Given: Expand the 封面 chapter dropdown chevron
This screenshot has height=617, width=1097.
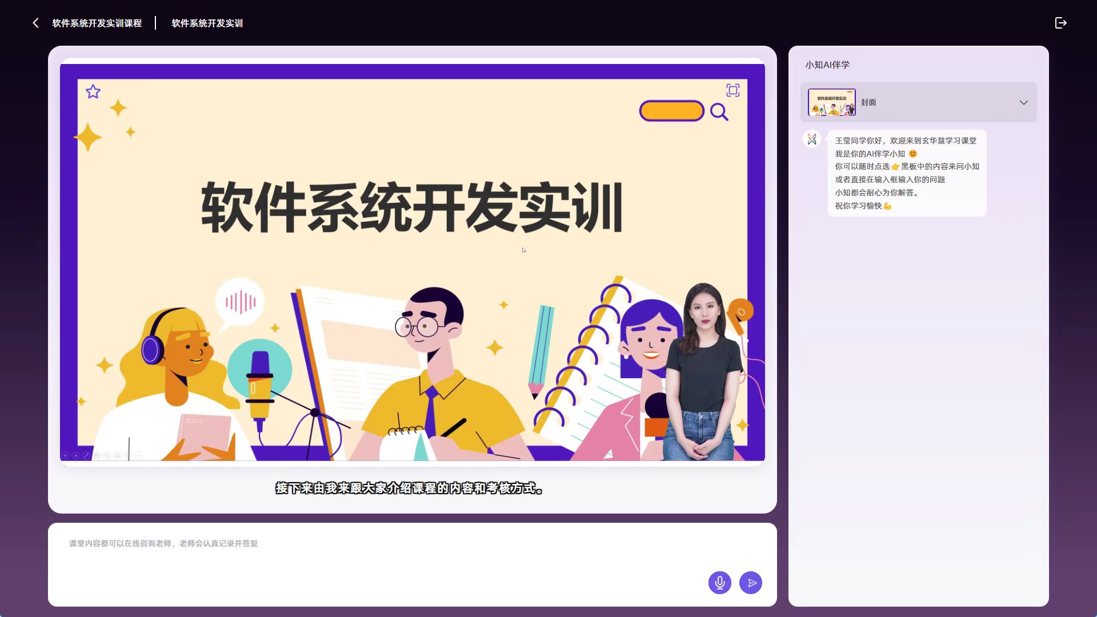Looking at the screenshot, I should (1023, 102).
